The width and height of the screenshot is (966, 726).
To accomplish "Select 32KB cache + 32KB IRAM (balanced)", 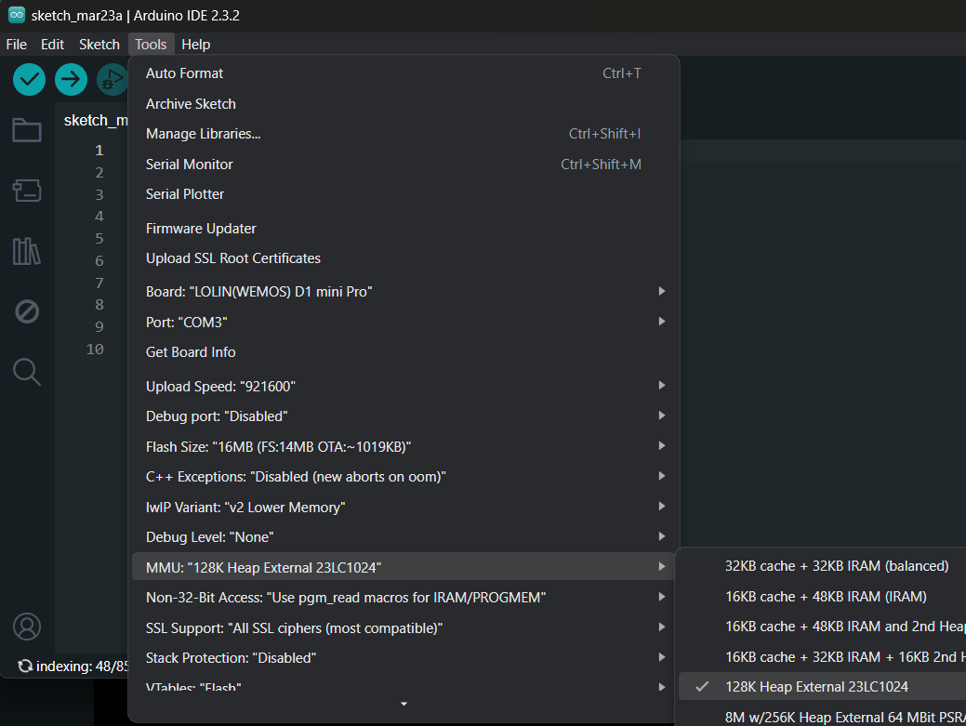I will click(x=823, y=566).
